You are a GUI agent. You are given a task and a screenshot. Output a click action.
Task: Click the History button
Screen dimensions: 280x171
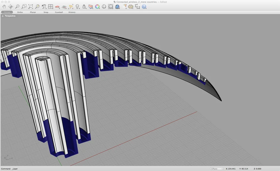[x=72, y=12]
